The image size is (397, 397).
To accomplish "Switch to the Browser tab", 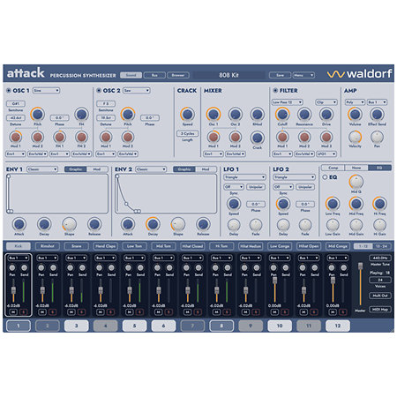I will (x=178, y=75).
